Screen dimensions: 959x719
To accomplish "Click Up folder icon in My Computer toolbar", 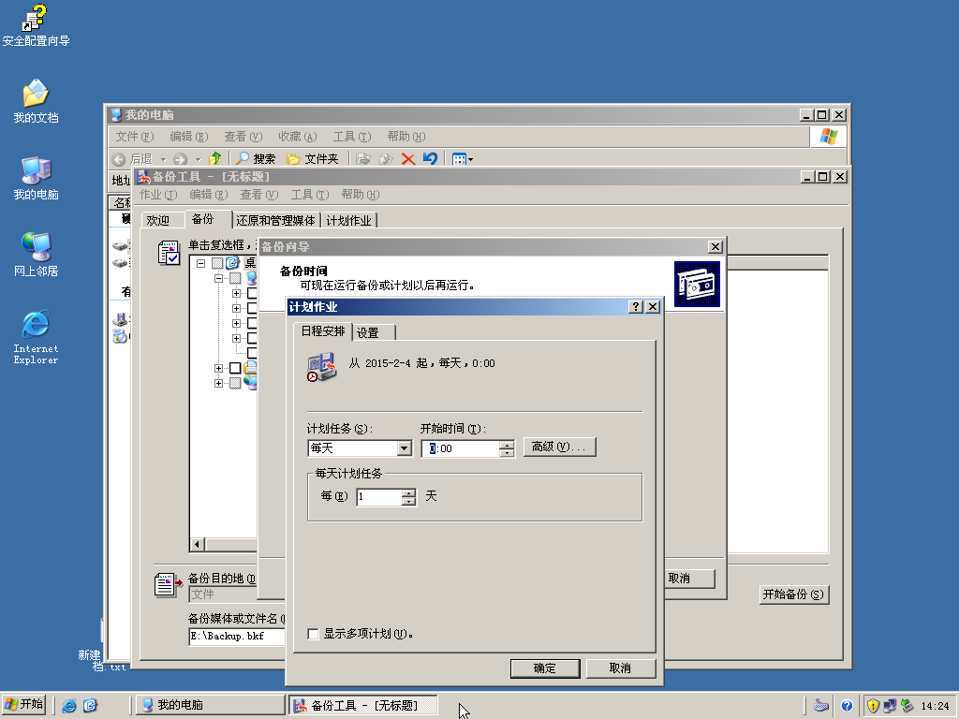I will point(214,159).
